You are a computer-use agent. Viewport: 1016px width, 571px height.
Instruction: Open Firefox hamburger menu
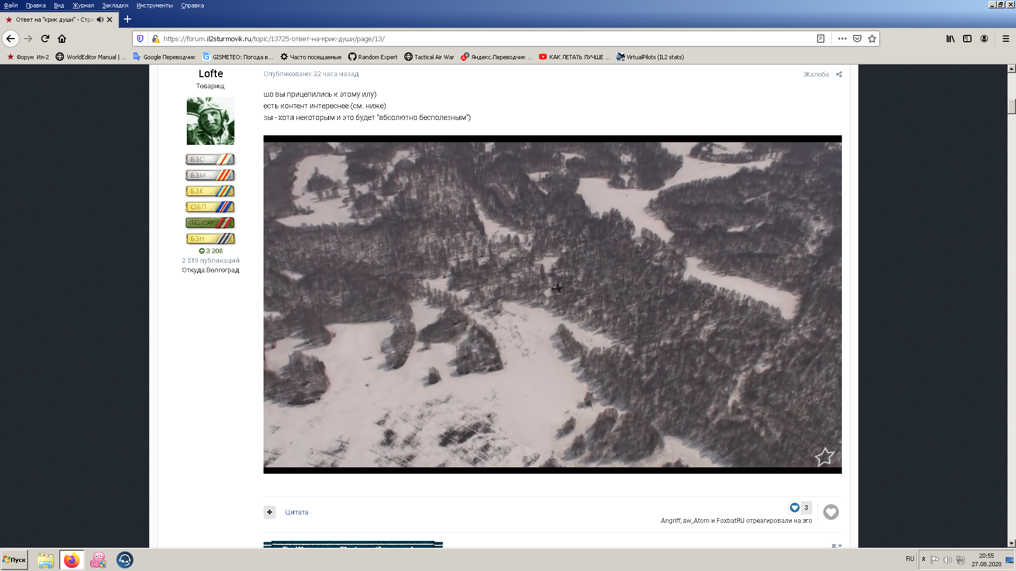tap(1006, 39)
